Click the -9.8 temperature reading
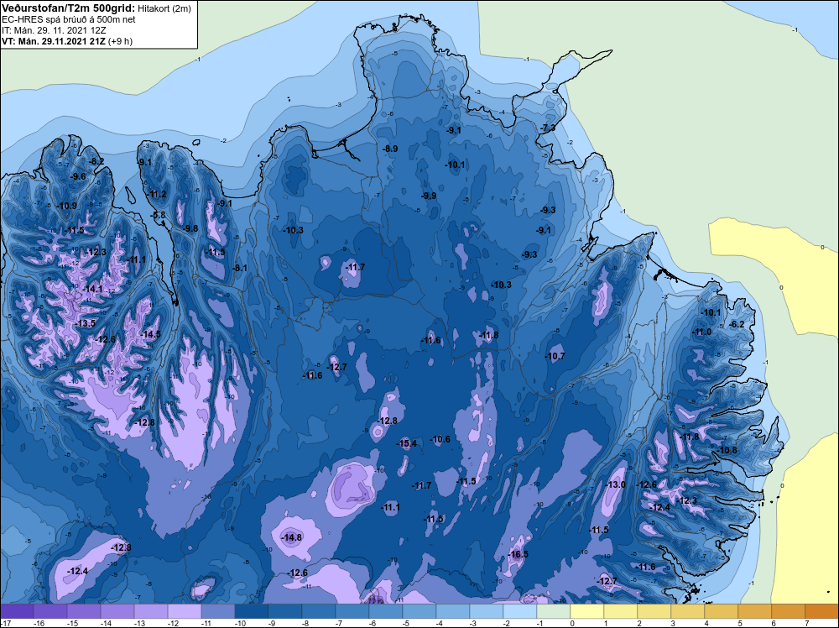Screen dimensions: 839x628 (x=190, y=228)
